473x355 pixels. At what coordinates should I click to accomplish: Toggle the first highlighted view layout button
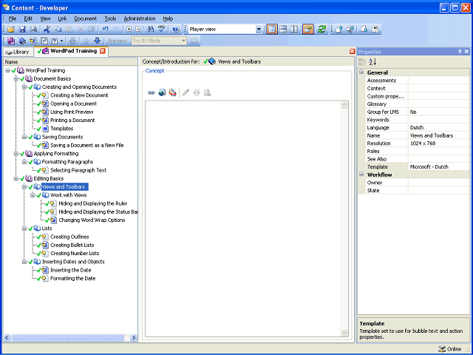tap(272, 30)
